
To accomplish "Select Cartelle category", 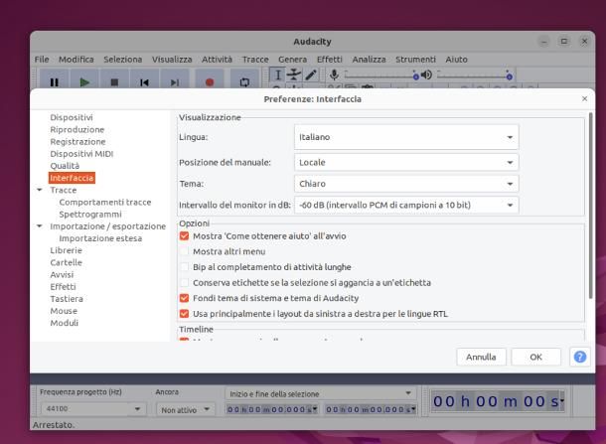I will click(67, 262).
